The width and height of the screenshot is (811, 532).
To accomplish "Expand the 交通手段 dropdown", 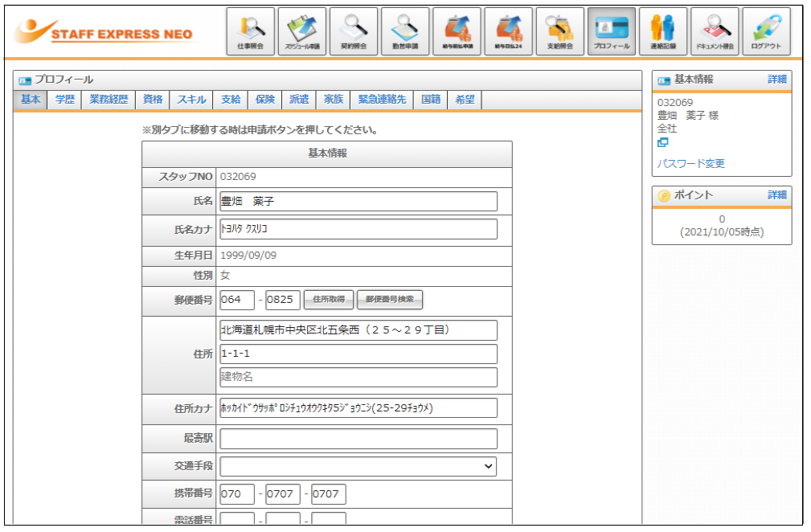I will click(358, 466).
